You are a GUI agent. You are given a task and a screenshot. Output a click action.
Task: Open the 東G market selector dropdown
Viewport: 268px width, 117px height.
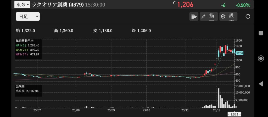[x=22, y=5]
